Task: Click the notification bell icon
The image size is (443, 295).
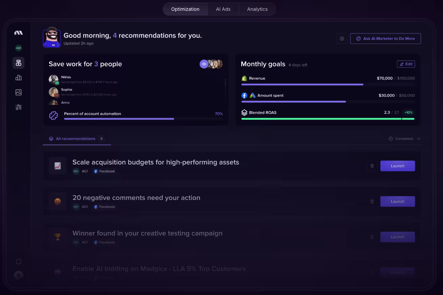Action: click(19, 262)
